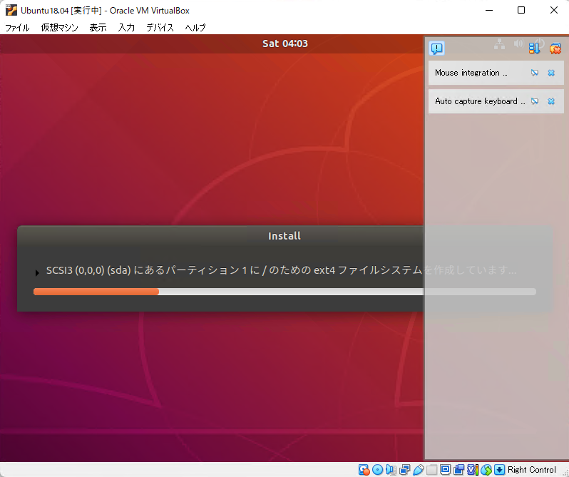This screenshot has height=477, width=569.
Task: Click the mouse integration status icon
Action: click(486, 470)
